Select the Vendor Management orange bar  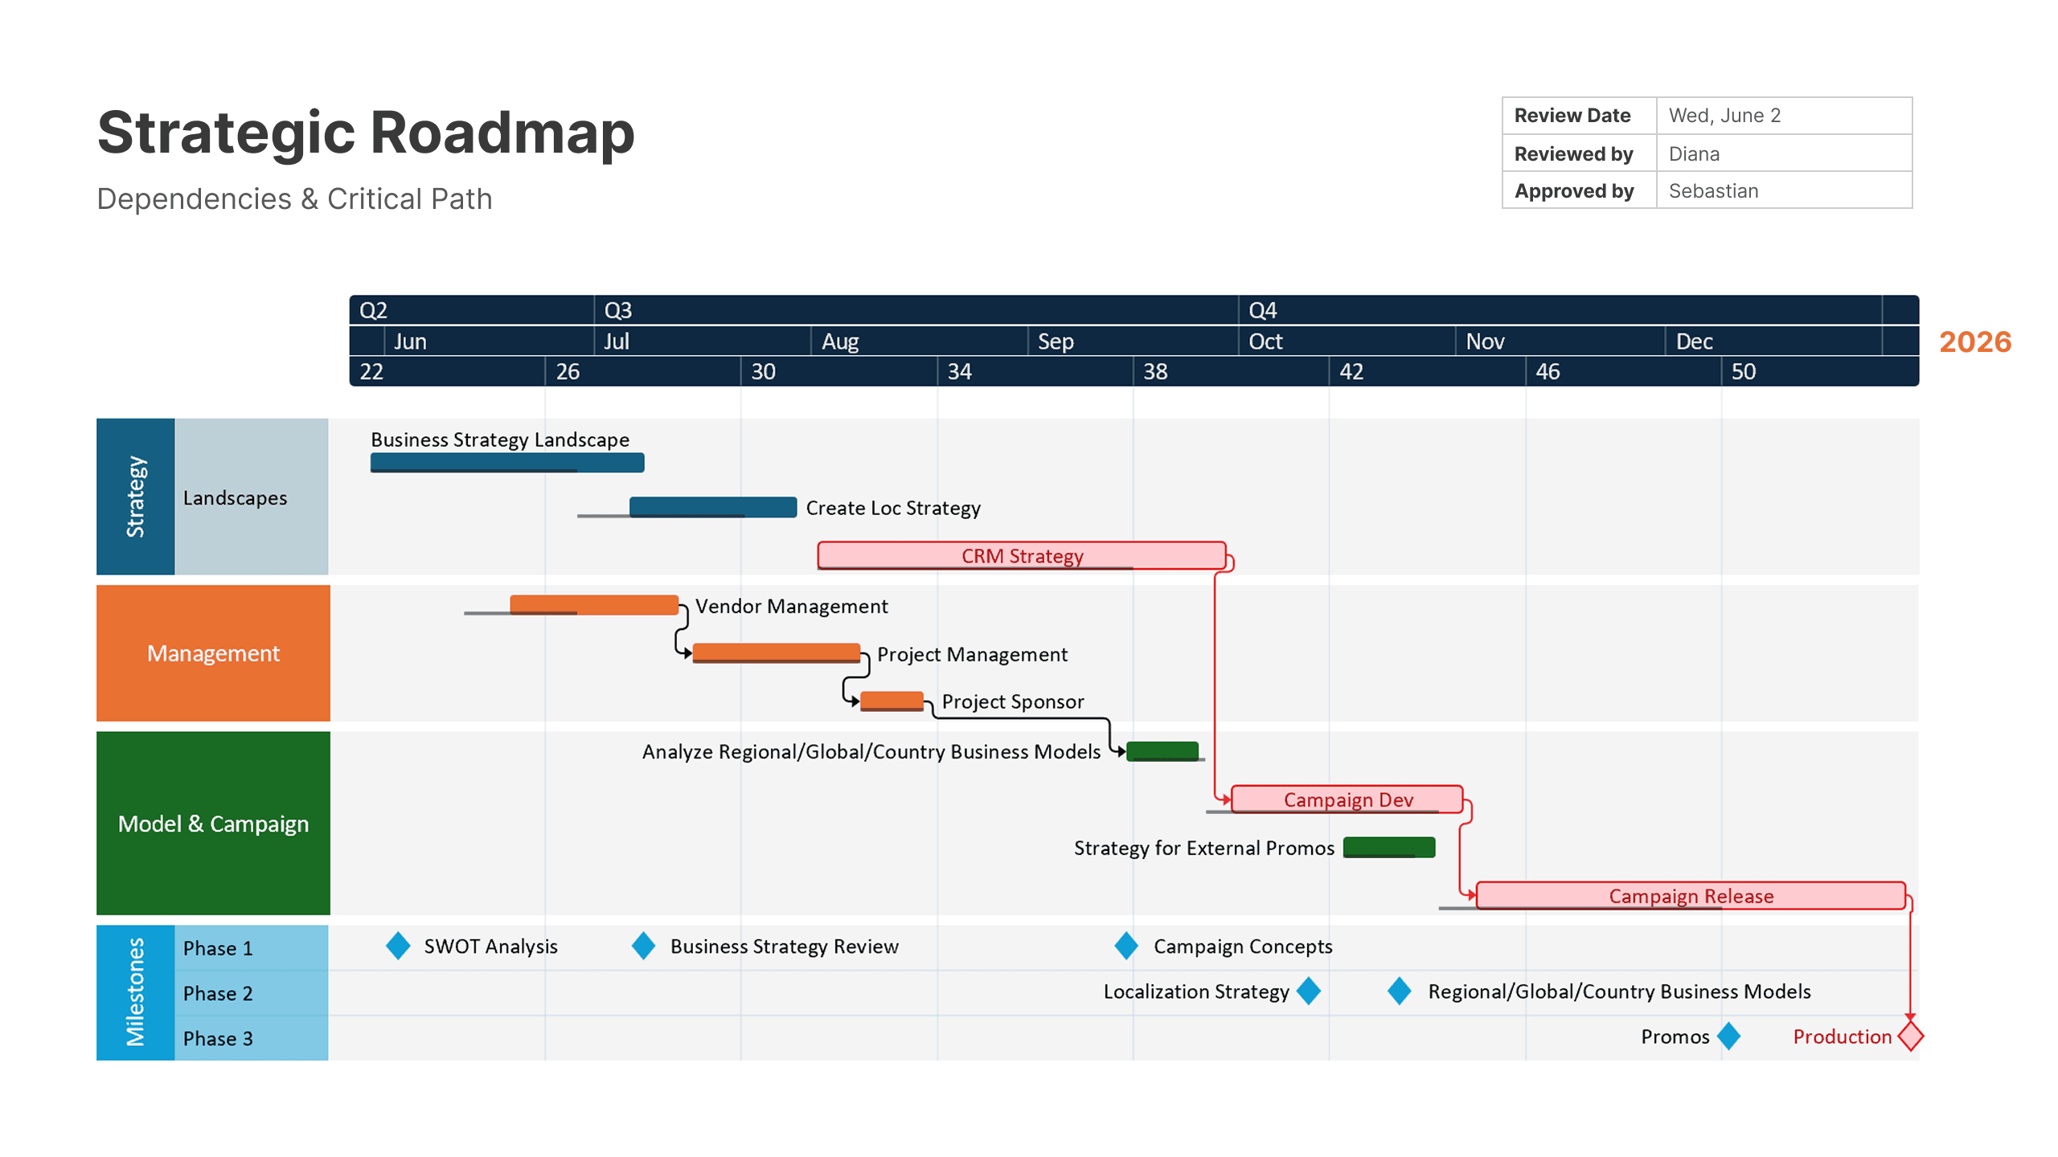(x=595, y=603)
